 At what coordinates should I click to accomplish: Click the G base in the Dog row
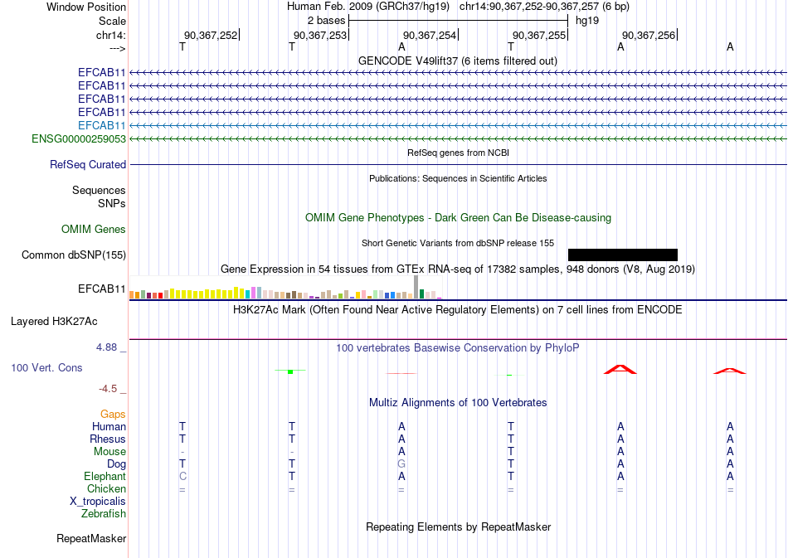point(401,464)
